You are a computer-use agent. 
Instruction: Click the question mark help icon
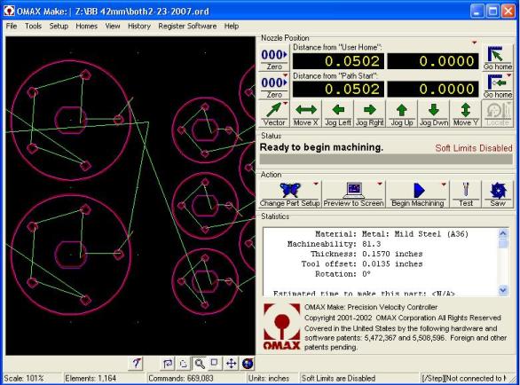(x=137, y=364)
